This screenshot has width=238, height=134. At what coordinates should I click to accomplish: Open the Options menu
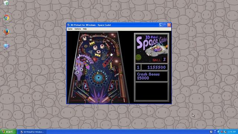pyautogui.click(x=78, y=29)
